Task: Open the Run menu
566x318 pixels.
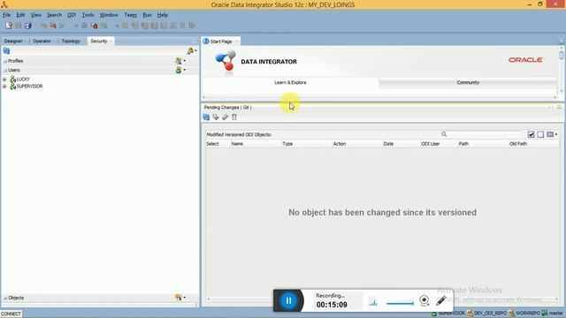Action: [x=147, y=15]
